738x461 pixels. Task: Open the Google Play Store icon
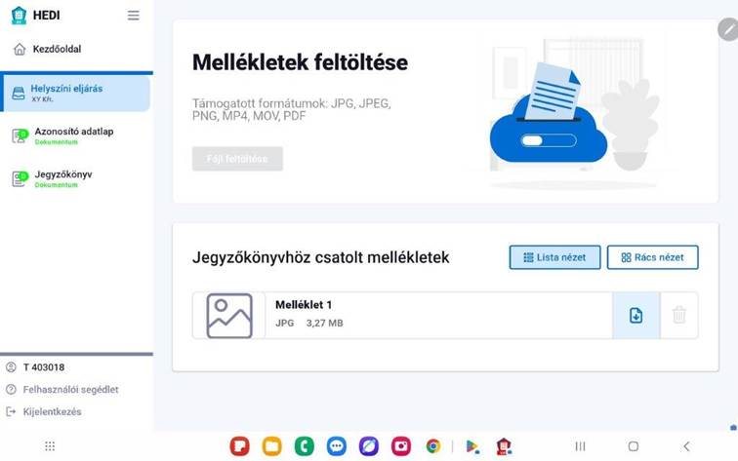pyautogui.click(x=472, y=446)
